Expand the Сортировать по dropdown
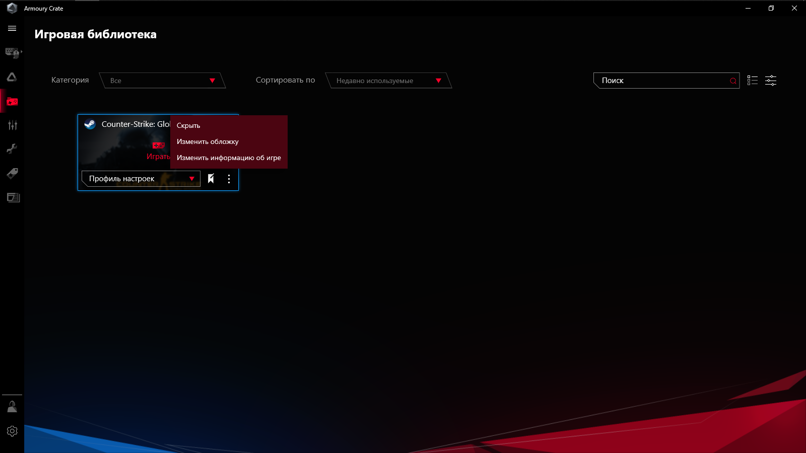This screenshot has height=453, width=806. pyautogui.click(x=389, y=81)
